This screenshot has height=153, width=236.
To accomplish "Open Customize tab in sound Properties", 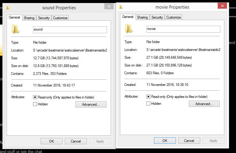I will point(60,18).
